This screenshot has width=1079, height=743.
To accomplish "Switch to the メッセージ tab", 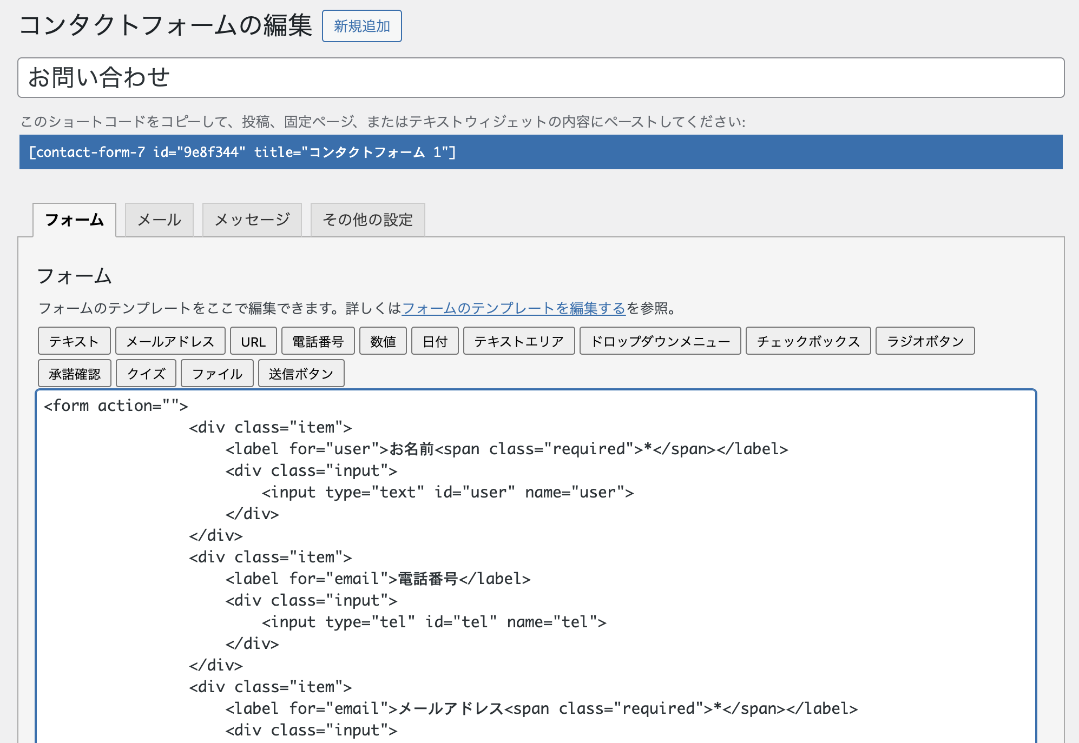I will pos(252,220).
